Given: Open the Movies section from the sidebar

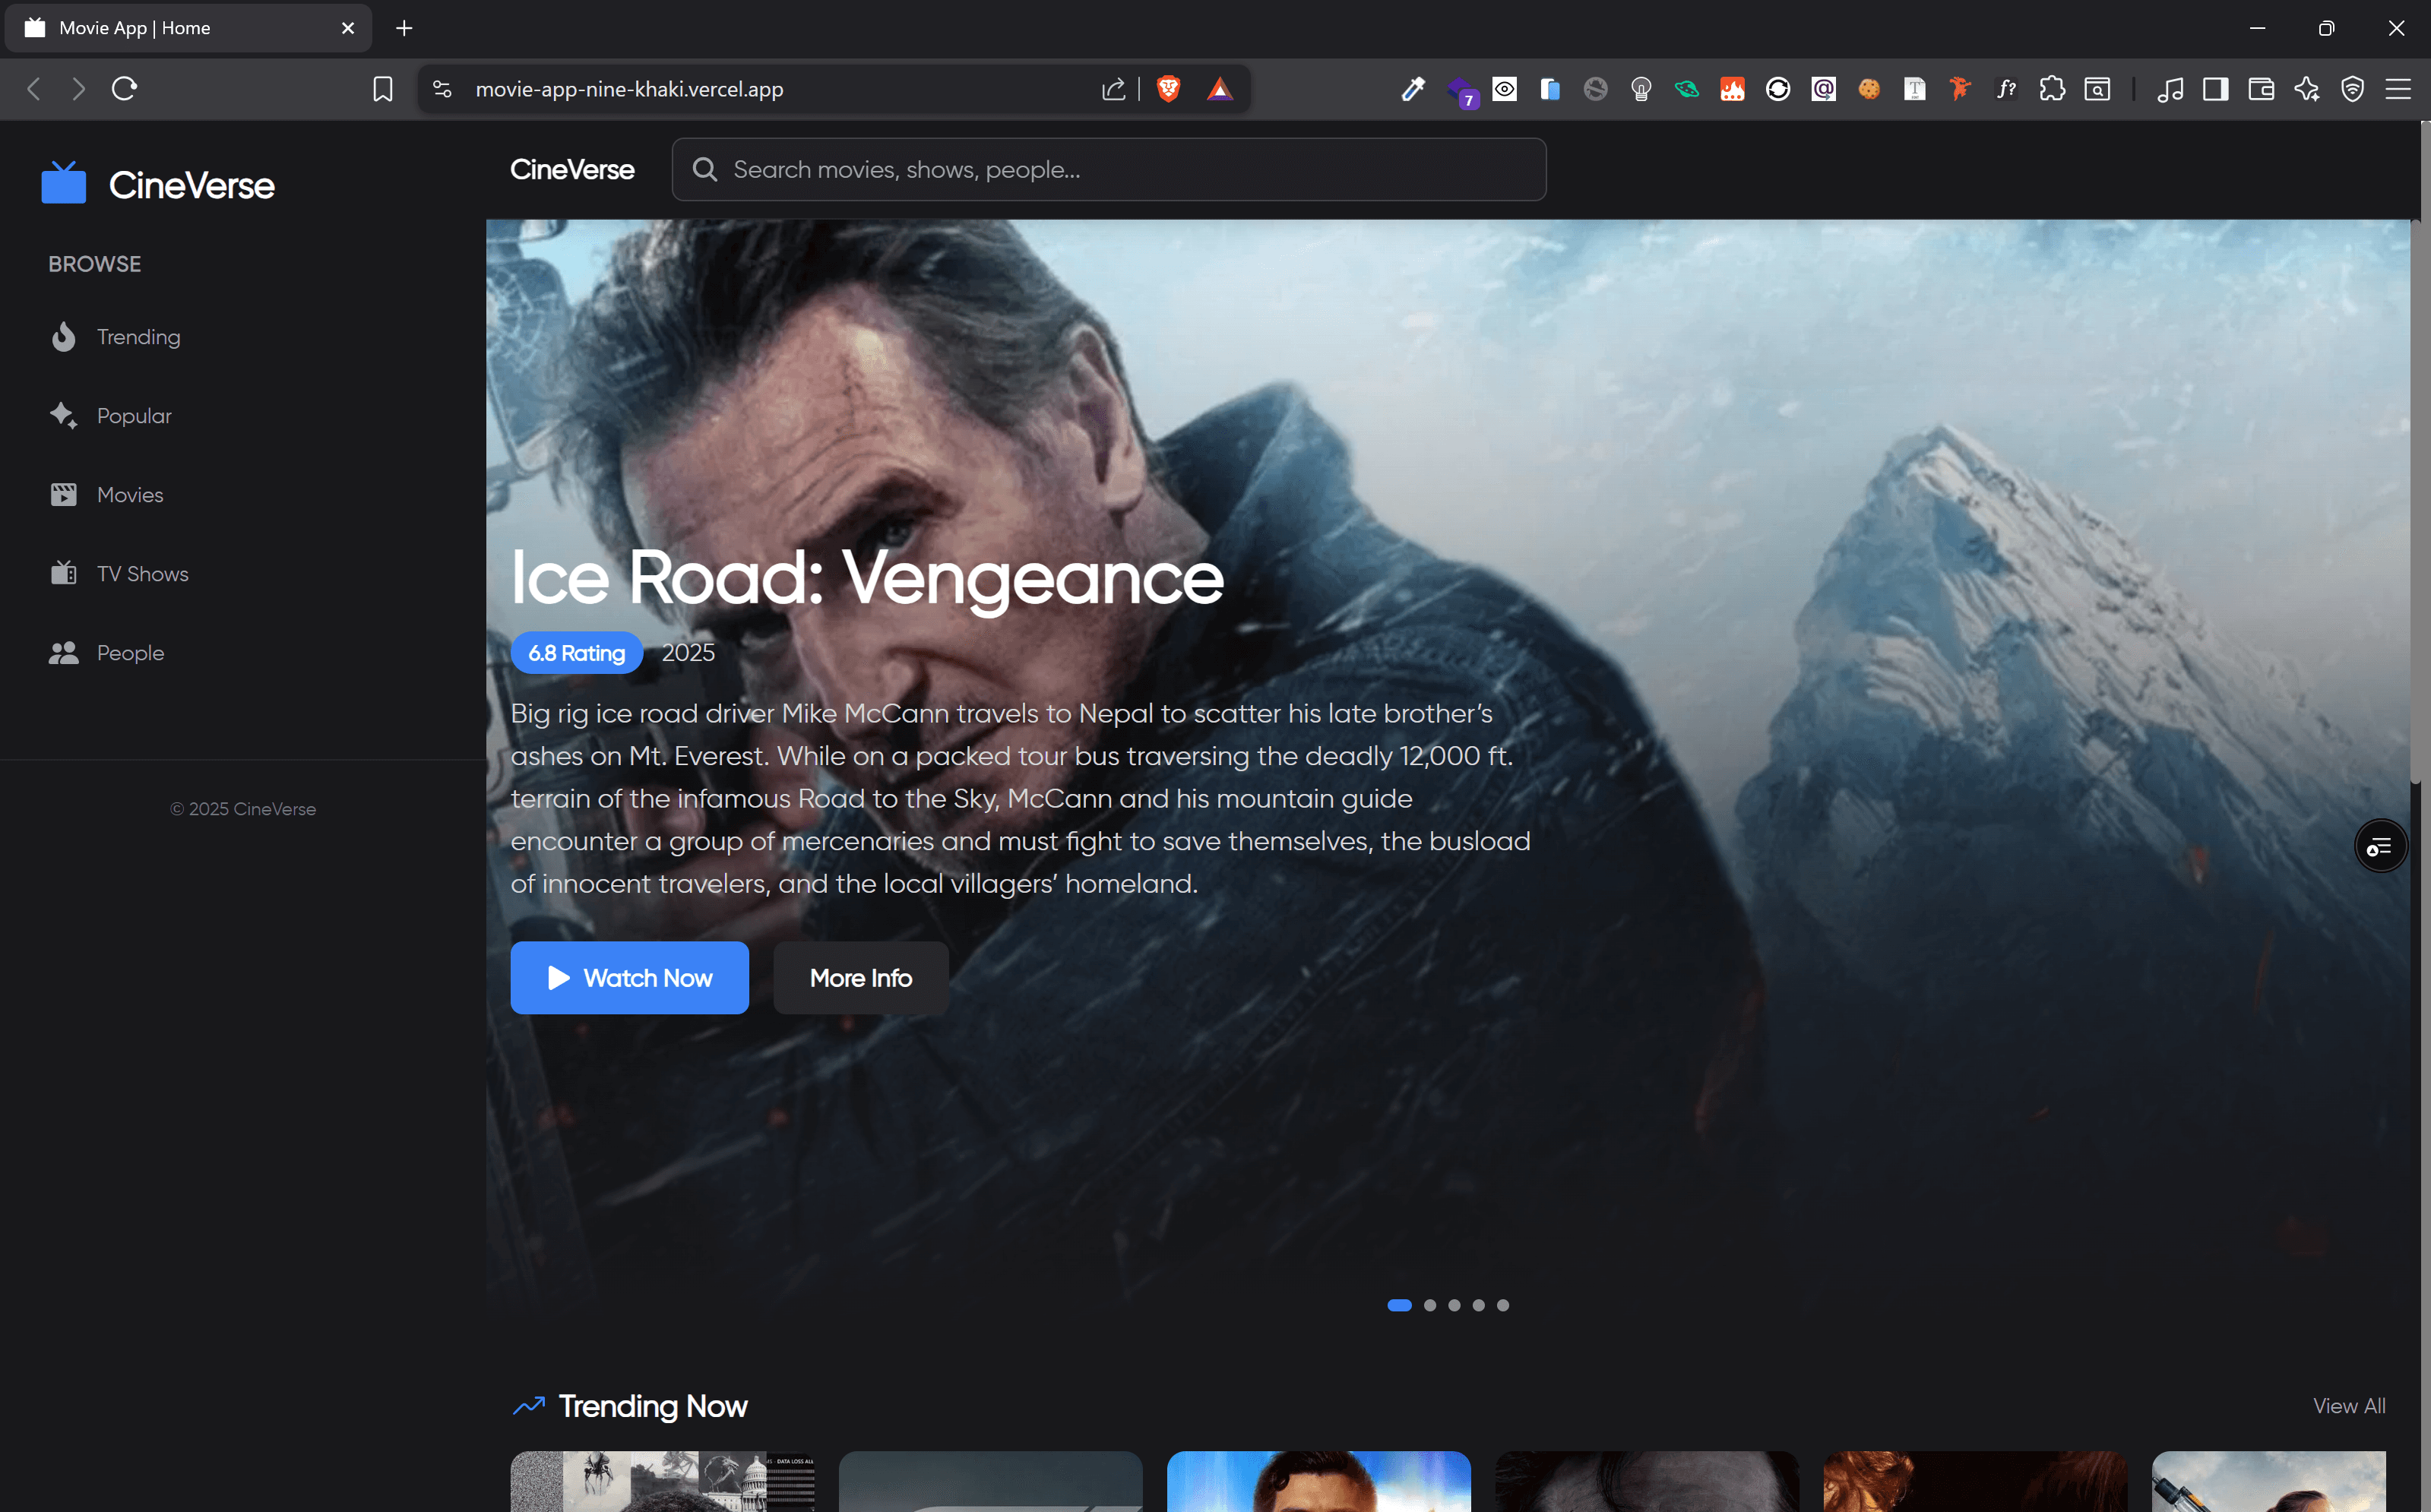Looking at the screenshot, I should coord(129,494).
